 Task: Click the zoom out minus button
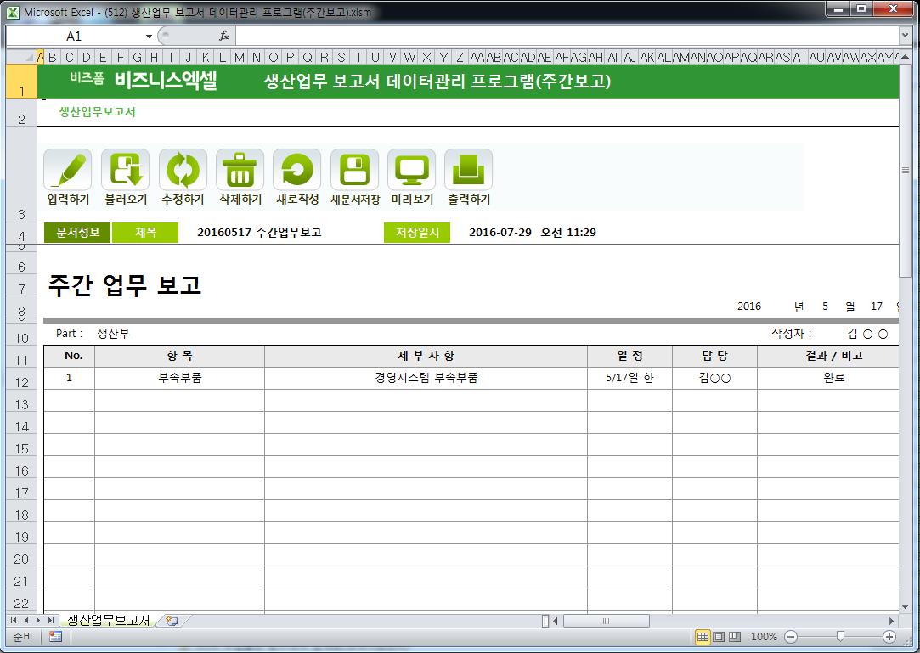click(x=791, y=637)
